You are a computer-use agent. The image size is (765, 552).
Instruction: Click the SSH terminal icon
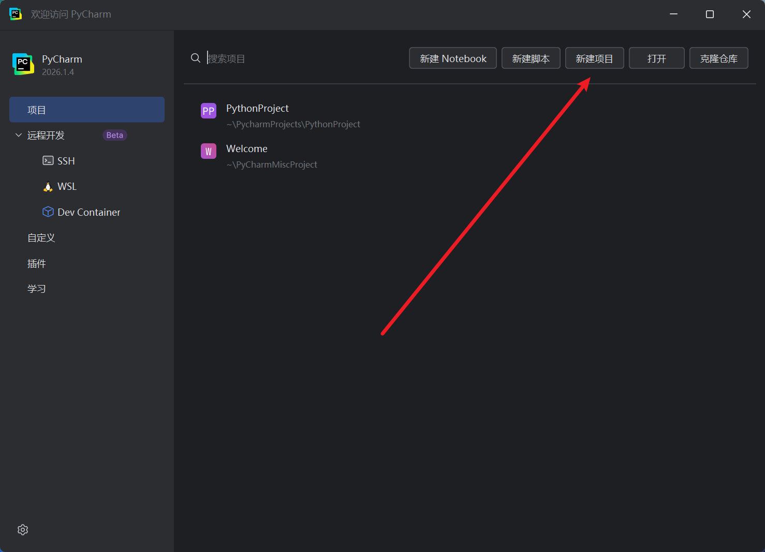(x=48, y=160)
